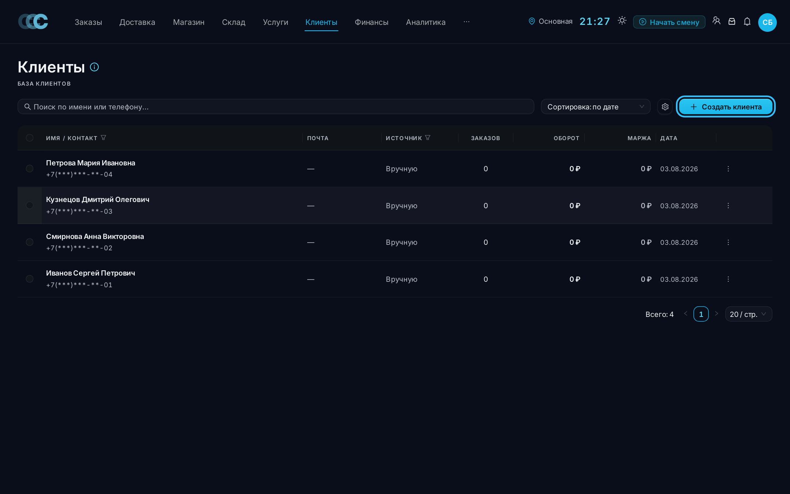This screenshot has height=494, width=790.
Task: Open the Заказы tab
Action: pos(88,22)
